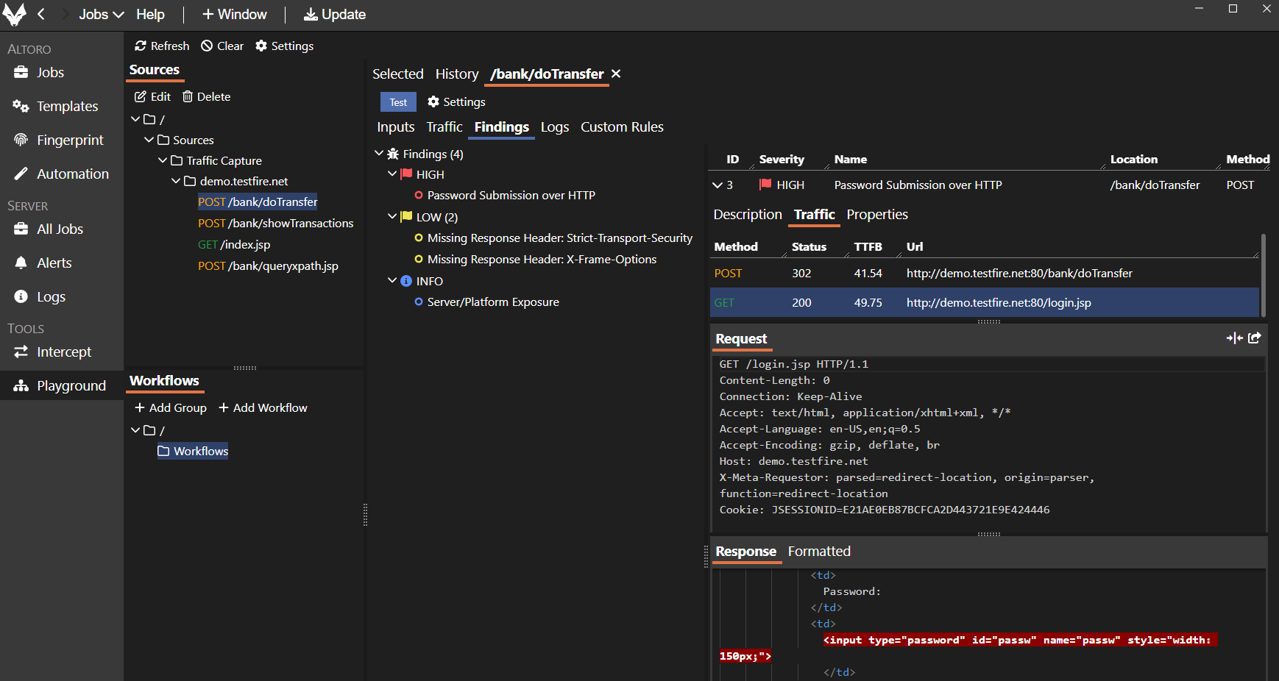Switch to the History tab
This screenshot has width=1279, height=681.
(x=457, y=74)
